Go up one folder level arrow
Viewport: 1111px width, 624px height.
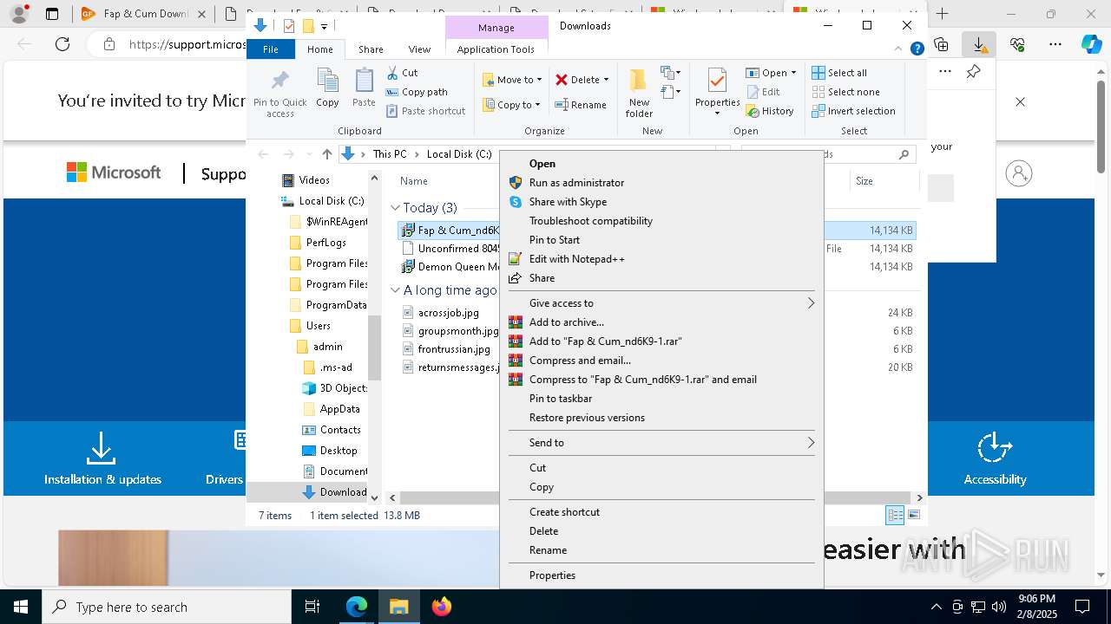pos(326,154)
